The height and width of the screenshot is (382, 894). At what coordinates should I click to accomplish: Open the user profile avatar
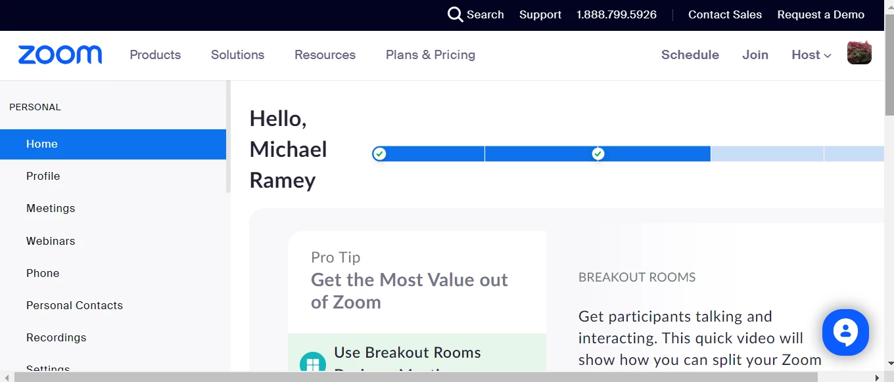pyautogui.click(x=859, y=53)
